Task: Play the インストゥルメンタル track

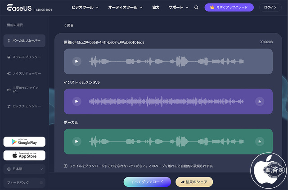Action: coord(77,102)
